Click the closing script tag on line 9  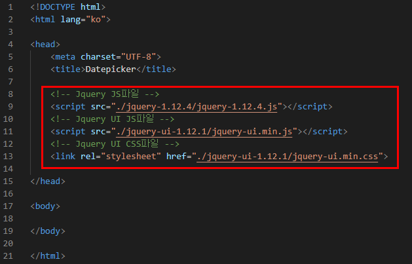(x=310, y=107)
